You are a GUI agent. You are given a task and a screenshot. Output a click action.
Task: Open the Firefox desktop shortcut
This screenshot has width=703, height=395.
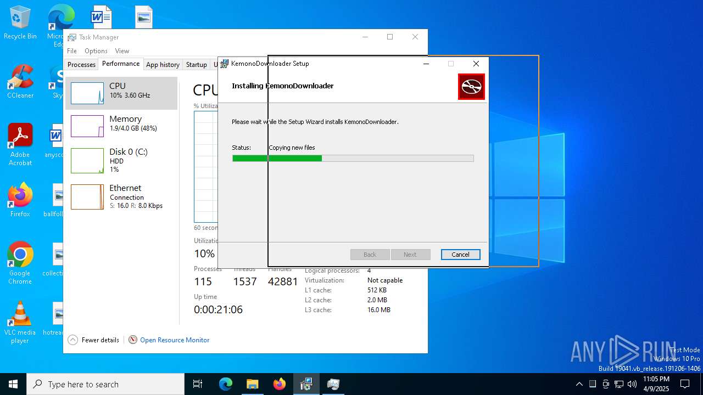click(x=20, y=201)
